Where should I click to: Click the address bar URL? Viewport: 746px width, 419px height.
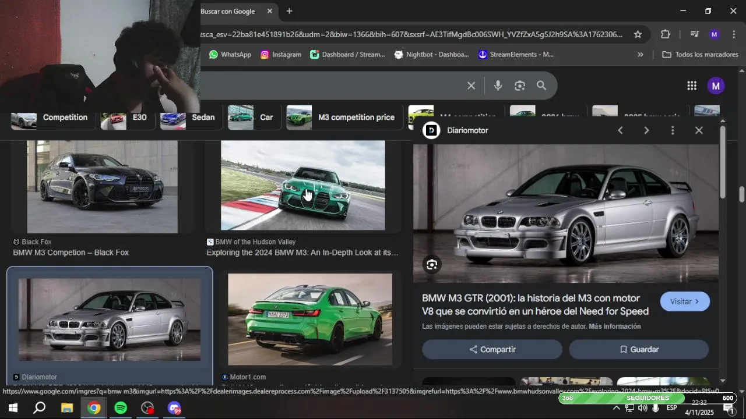pos(411,34)
